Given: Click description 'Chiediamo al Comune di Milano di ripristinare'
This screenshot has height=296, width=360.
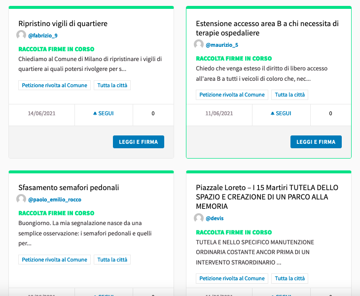Looking at the screenshot, I should click(x=90, y=64).
